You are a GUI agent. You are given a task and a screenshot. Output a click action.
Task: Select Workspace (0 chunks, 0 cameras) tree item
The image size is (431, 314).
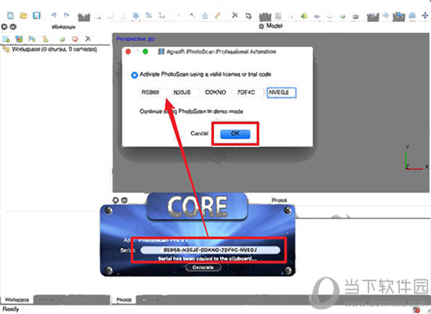[49, 49]
